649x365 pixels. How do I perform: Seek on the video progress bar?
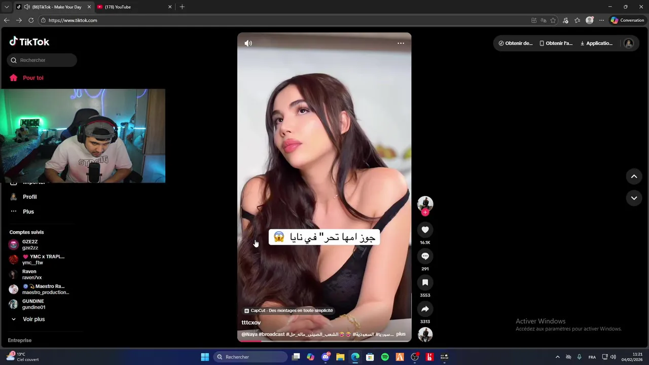(324, 341)
